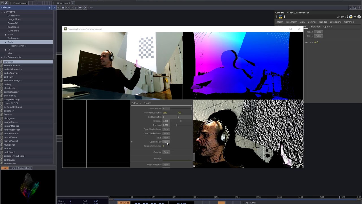
Task: Click Pulse for Open Pointcloud
Action: pos(166,165)
